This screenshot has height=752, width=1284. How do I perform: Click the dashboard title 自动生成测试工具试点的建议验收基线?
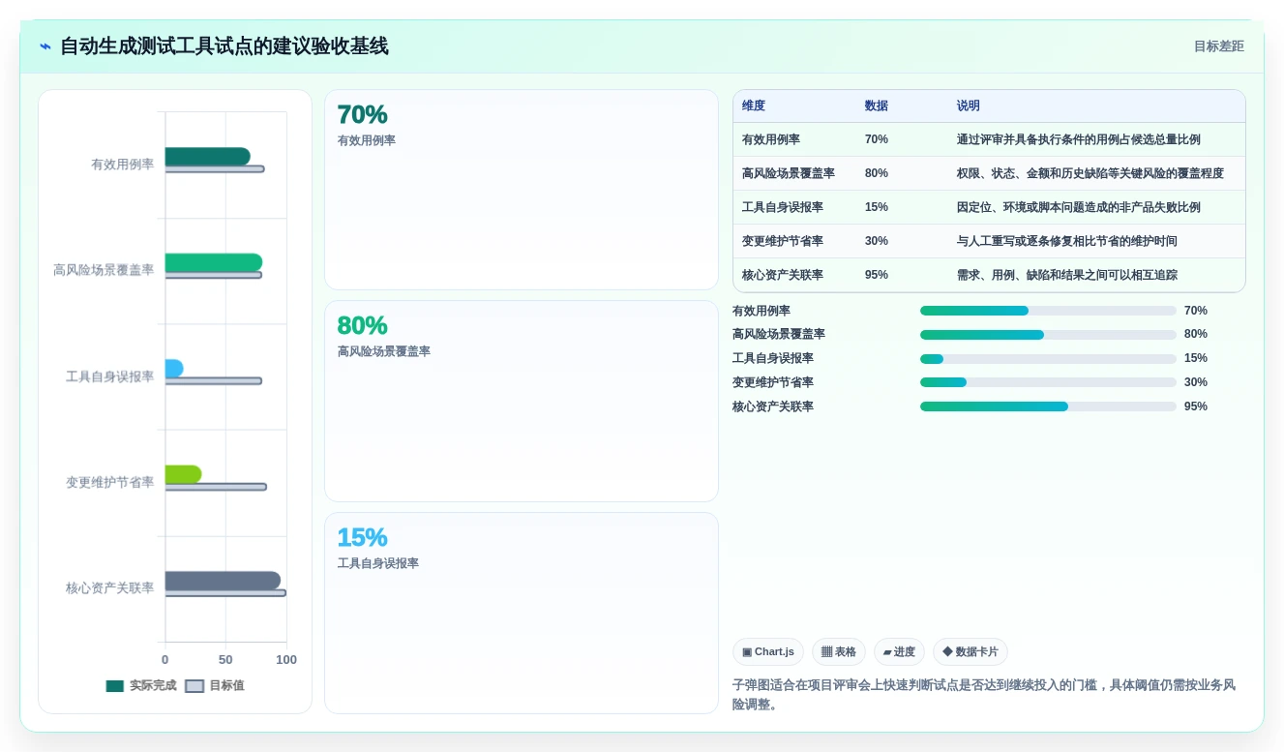(x=224, y=46)
